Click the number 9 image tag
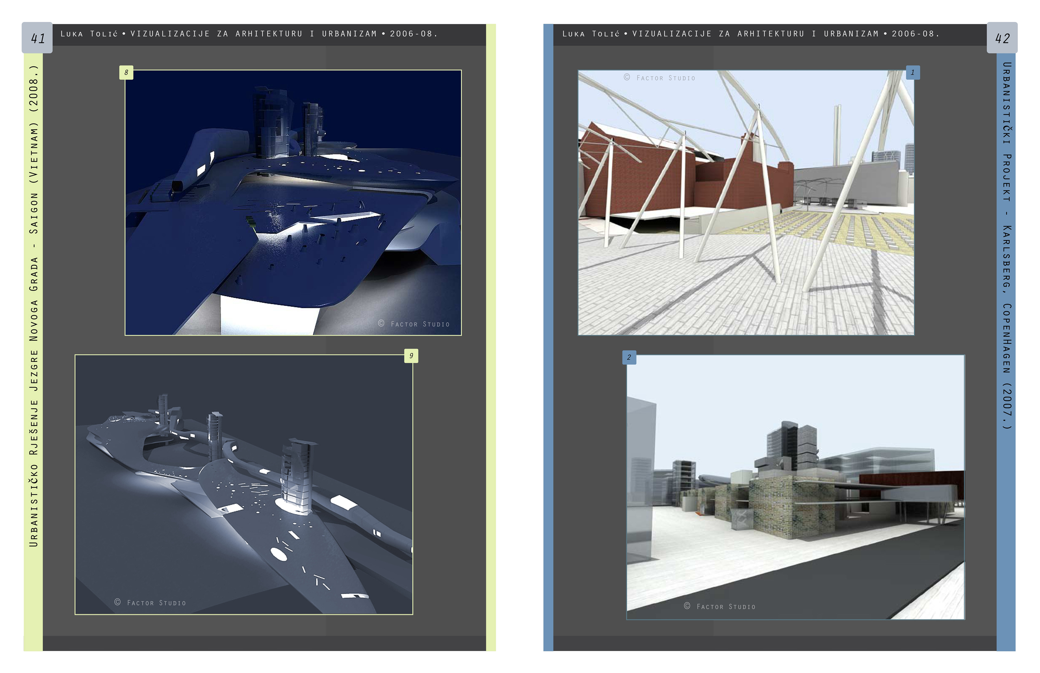Screen dimensions: 1040x673 pos(411,356)
